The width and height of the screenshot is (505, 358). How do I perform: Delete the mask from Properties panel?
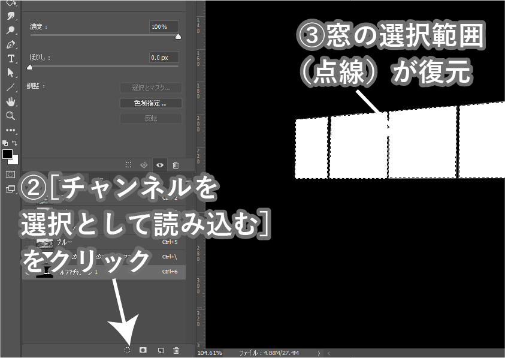coord(176,165)
